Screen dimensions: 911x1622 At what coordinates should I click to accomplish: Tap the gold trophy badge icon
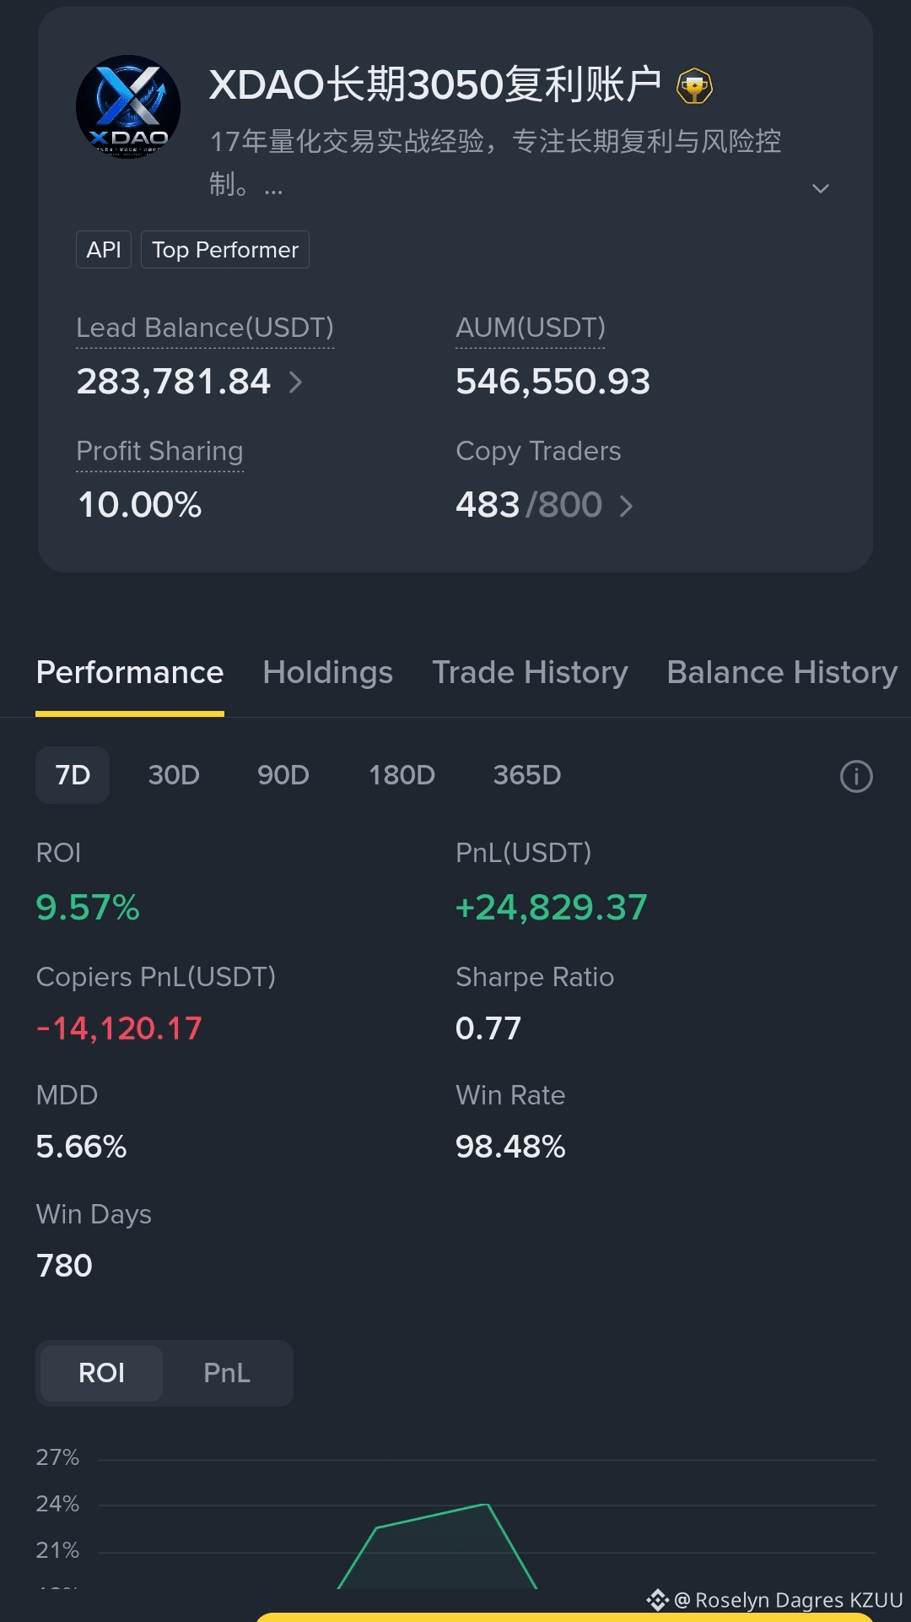point(694,86)
